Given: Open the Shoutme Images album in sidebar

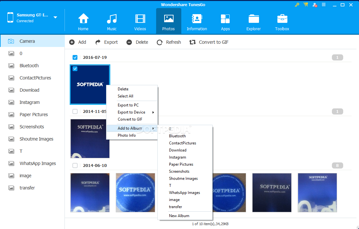Looking at the screenshot, I should (32, 139).
